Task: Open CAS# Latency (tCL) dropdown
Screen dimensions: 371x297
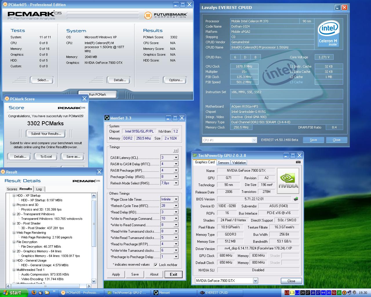Action: pyautogui.click(x=176, y=157)
